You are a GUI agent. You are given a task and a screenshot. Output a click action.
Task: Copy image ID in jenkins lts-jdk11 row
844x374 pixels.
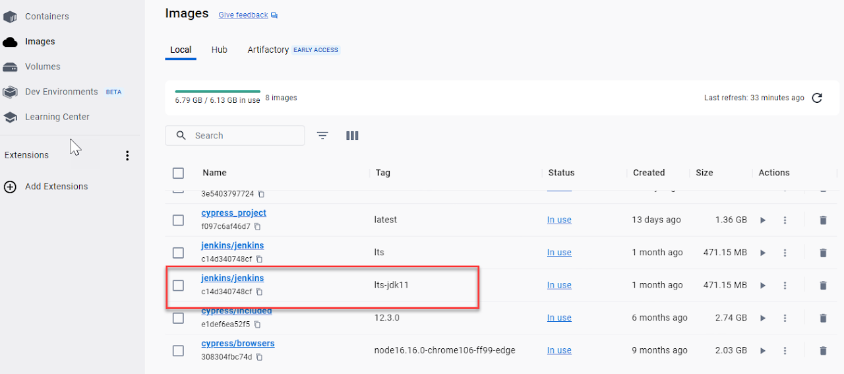coord(259,292)
